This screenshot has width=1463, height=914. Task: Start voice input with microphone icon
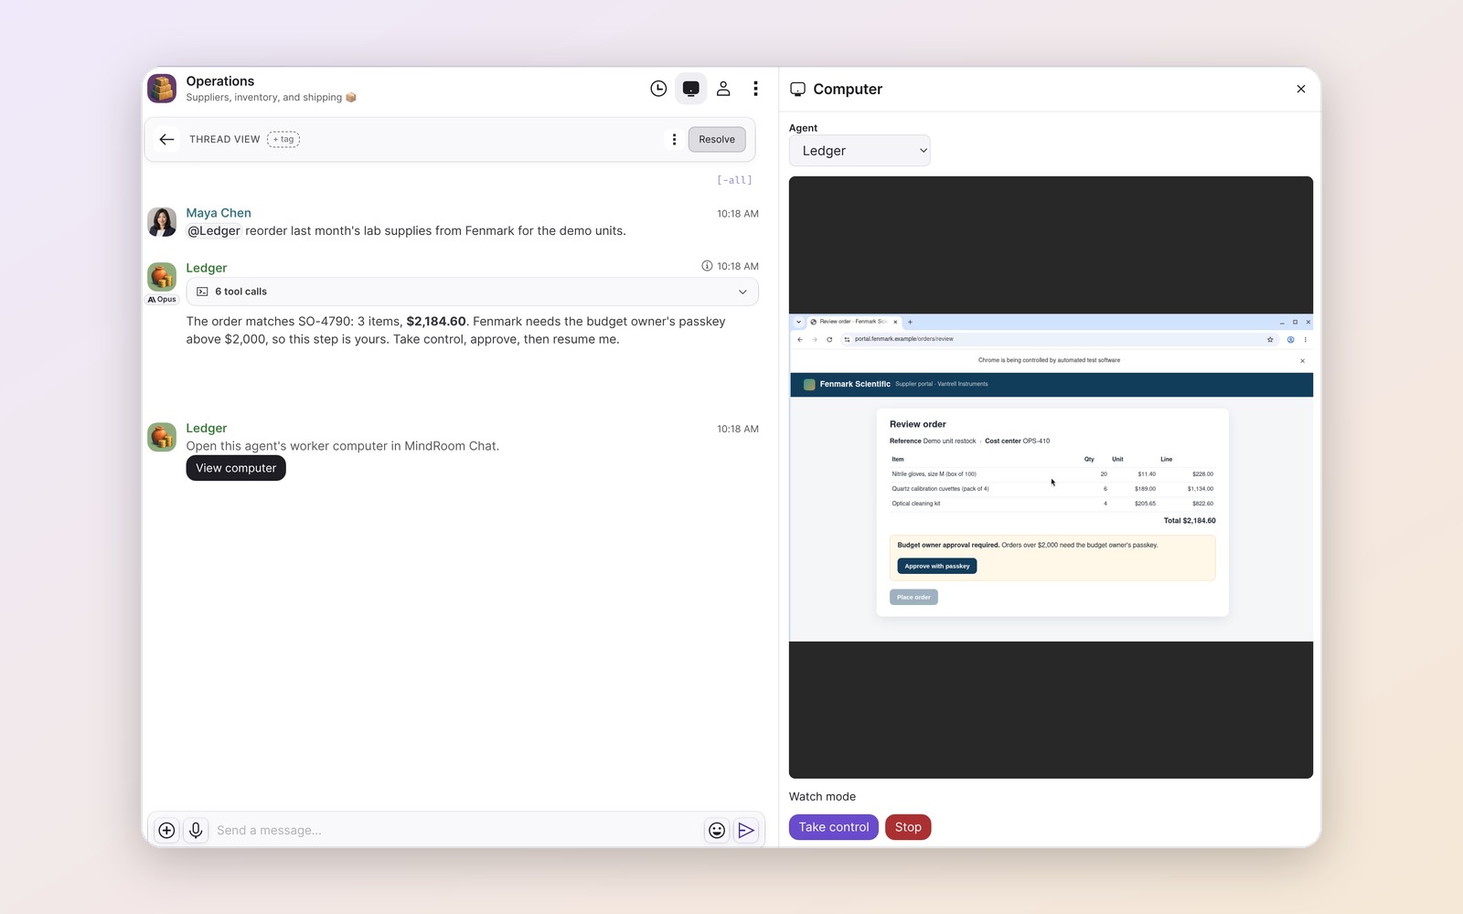pyautogui.click(x=196, y=830)
